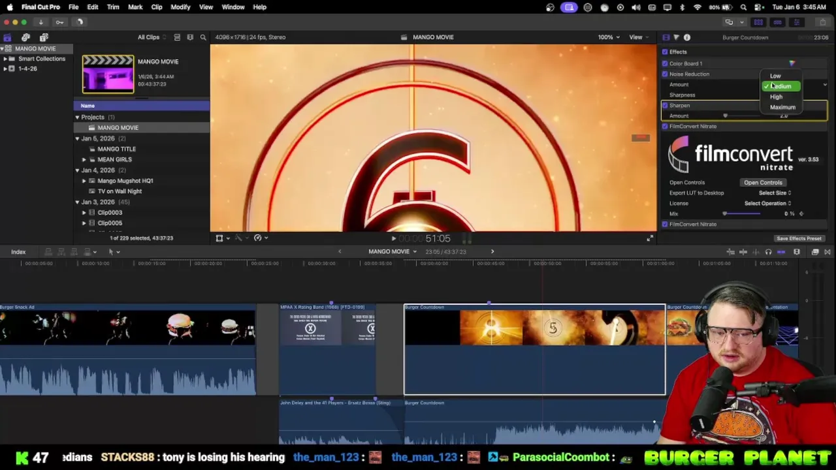836x470 pixels.
Task: Open the Color Board 1 color editor icon
Action: pos(792,63)
